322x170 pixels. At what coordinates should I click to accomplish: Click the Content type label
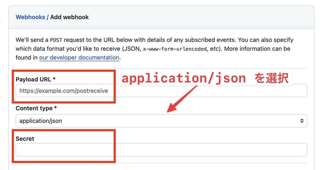tap(34, 108)
